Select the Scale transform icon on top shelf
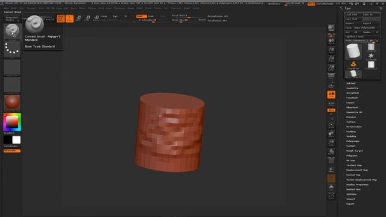This screenshot has width=386, height=217. pos(87,19)
